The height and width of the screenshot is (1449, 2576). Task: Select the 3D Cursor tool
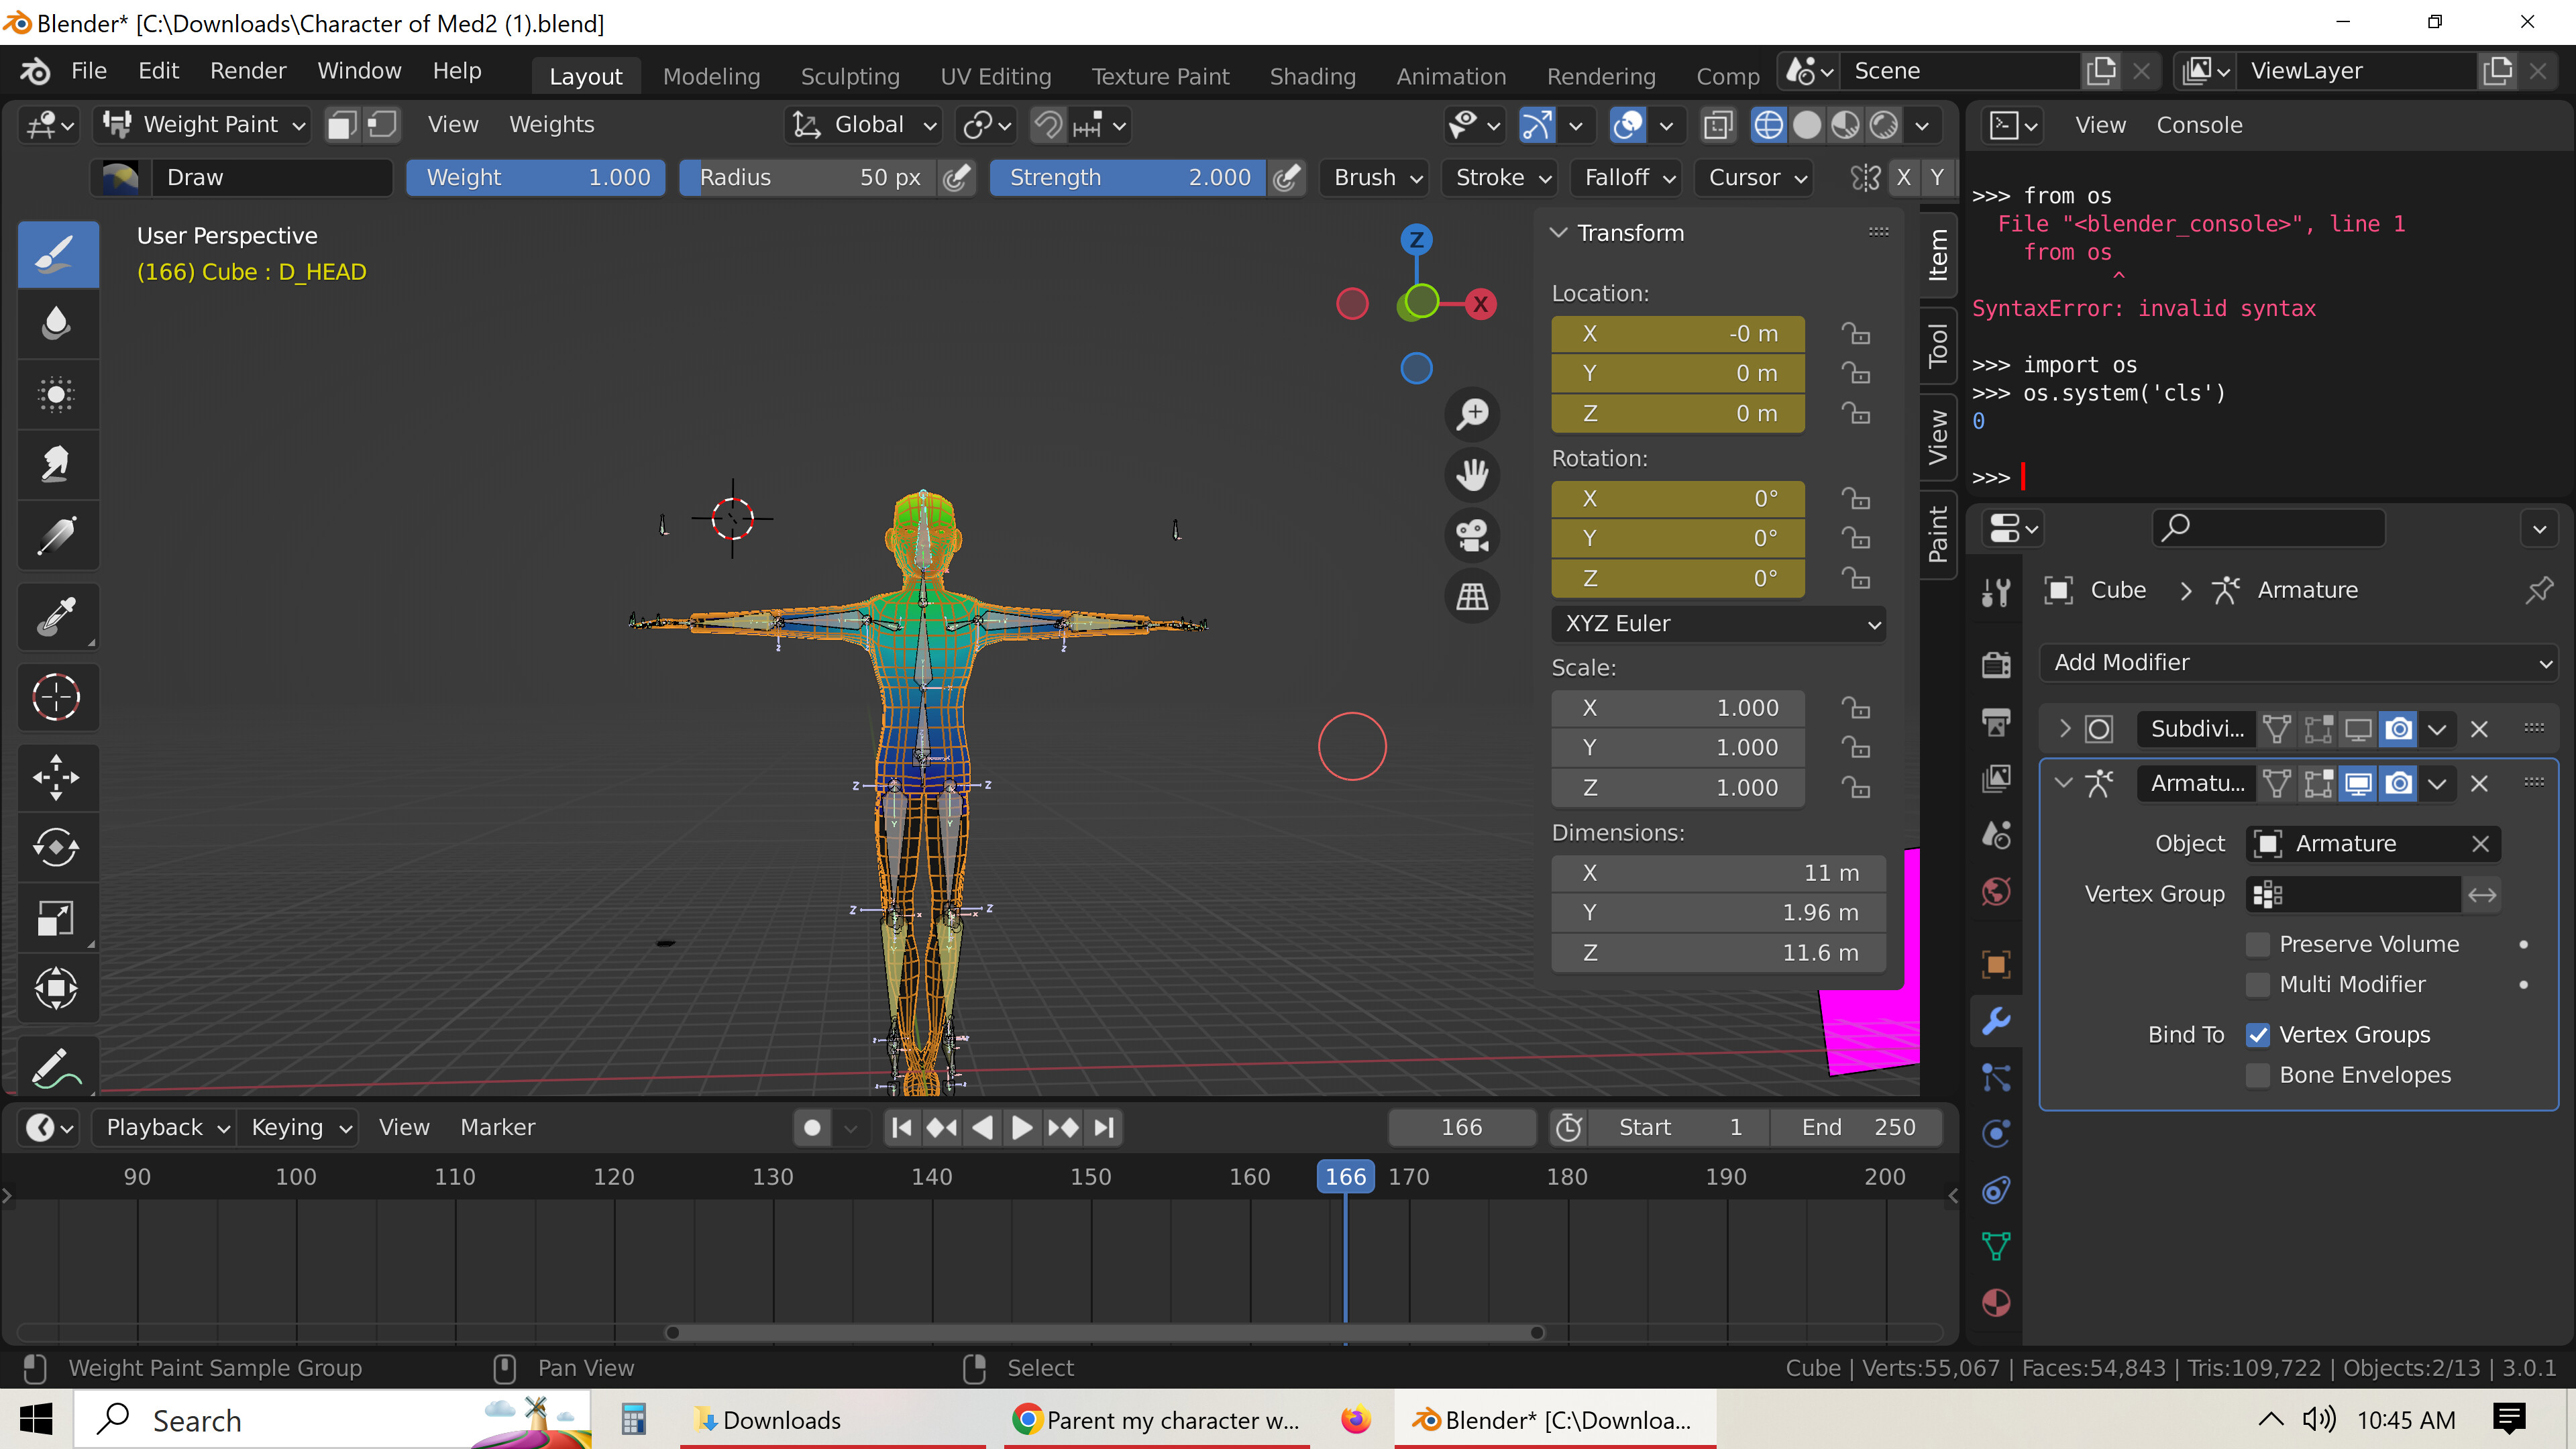(57, 697)
